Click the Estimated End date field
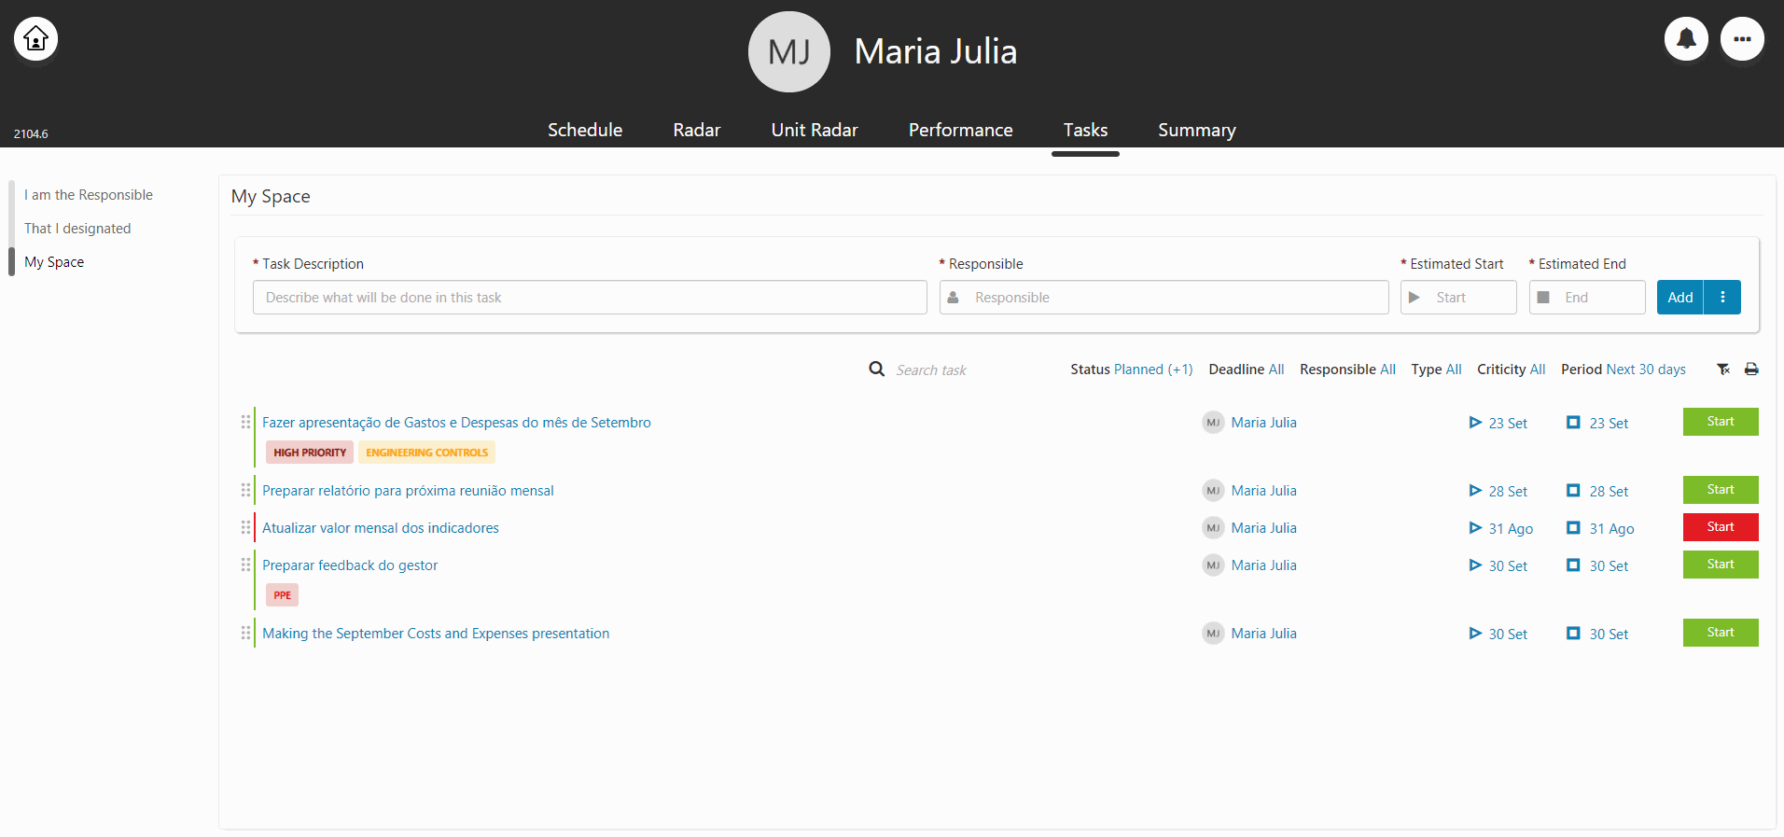This screenshot has height=837, width=1784. [x=1587, y=297]
